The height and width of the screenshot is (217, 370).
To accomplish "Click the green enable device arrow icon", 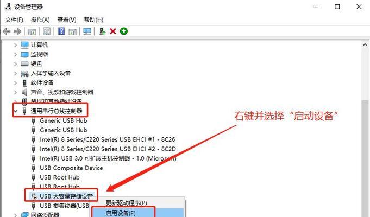I will [x=124, y=31].
